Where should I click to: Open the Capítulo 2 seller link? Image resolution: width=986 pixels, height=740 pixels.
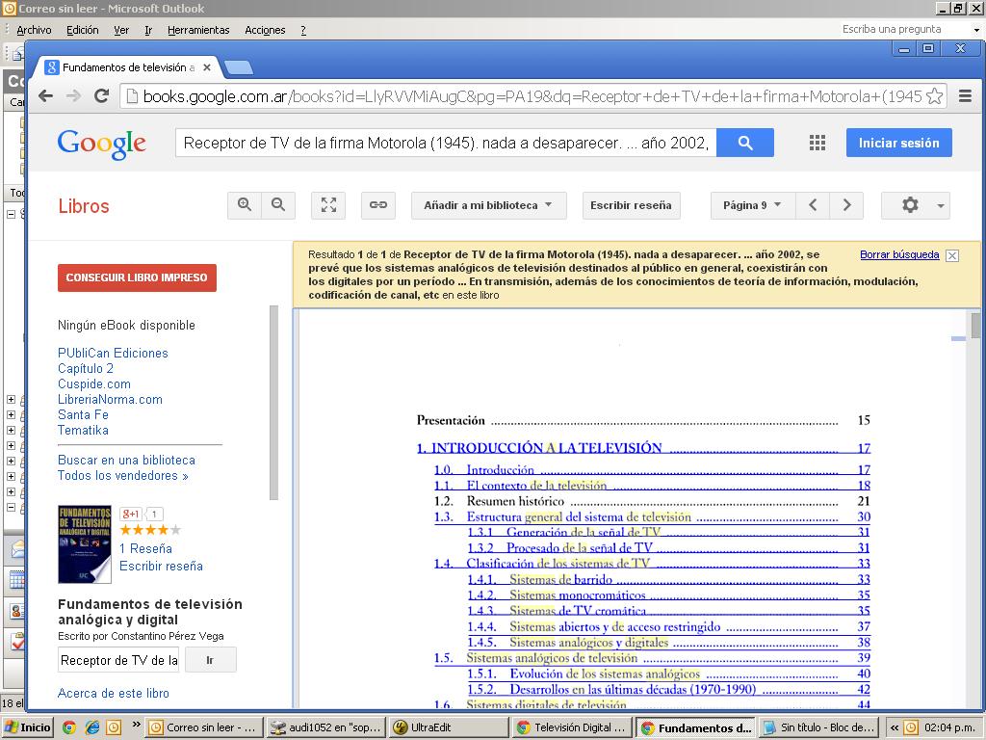[86, 369]
